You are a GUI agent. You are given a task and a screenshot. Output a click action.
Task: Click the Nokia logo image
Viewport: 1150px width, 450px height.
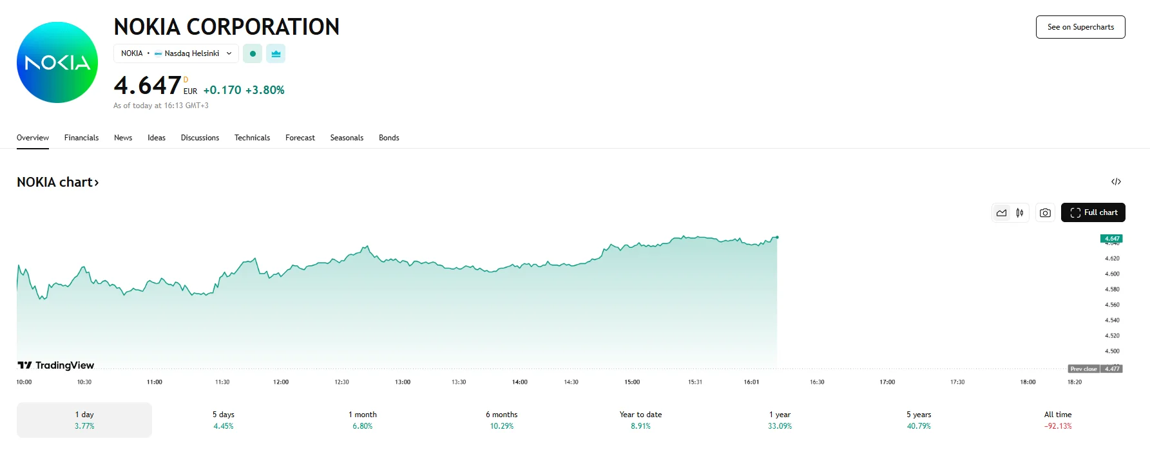click(x=57, y=62)
